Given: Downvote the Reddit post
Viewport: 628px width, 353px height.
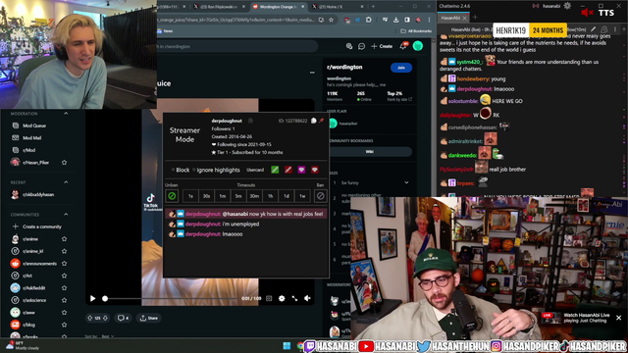Looking at the screenshot, I should coord(105,318).
